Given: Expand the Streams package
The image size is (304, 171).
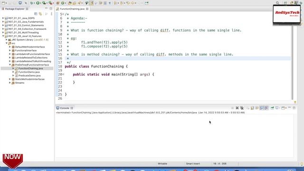Looking at the screenshot, I should click(x=10, y=83).
